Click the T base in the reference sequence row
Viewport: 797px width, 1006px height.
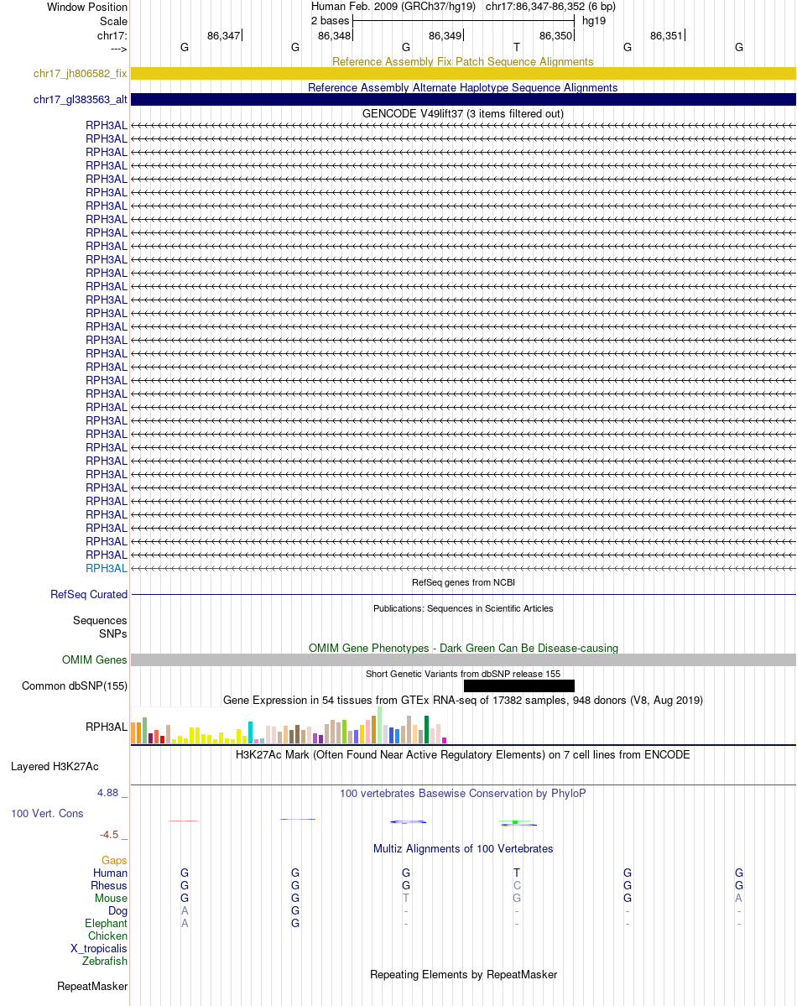click(517, 47)
